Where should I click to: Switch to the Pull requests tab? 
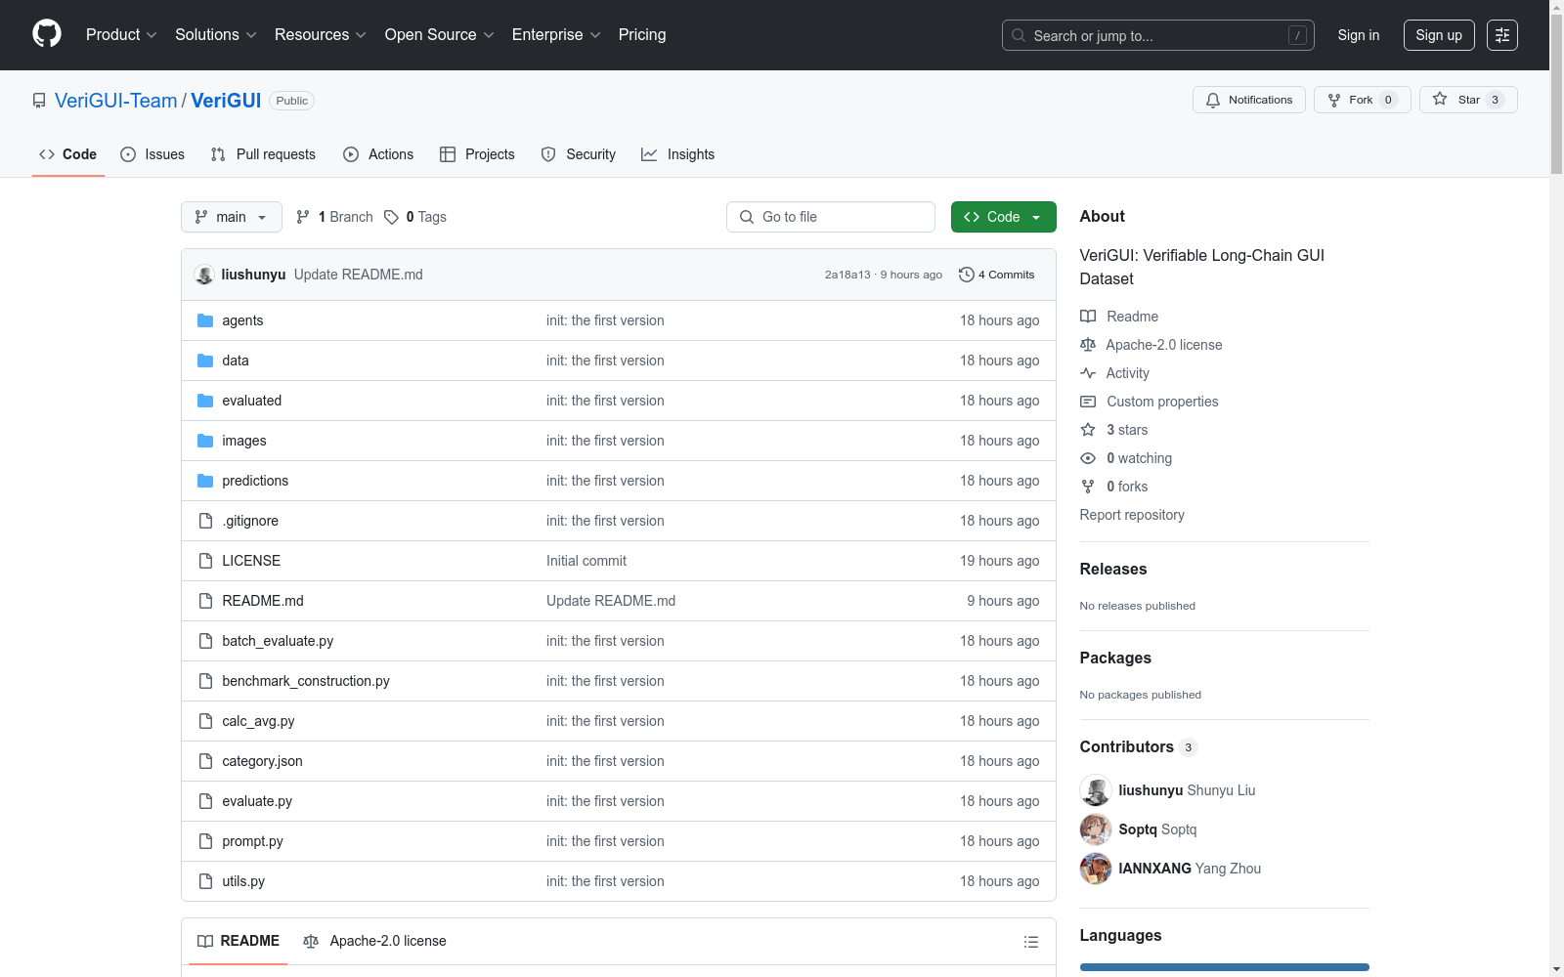click(263, 154)
